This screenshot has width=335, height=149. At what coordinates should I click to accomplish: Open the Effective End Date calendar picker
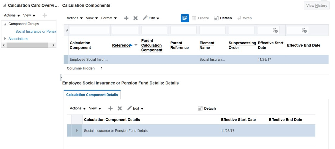click(304, 30)
